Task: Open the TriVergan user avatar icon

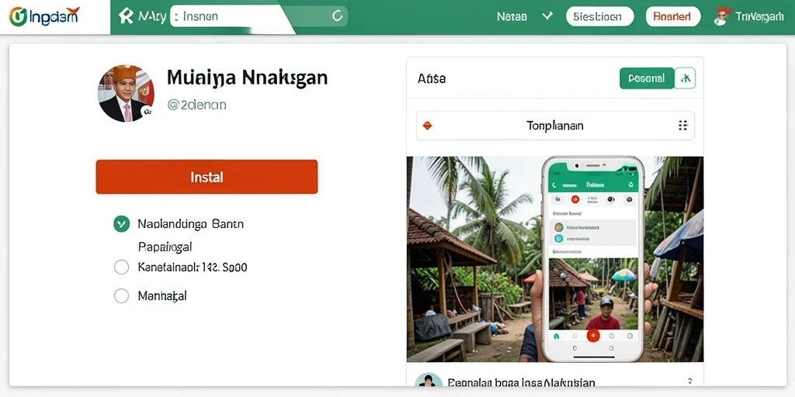Action: tap(721, 16)
